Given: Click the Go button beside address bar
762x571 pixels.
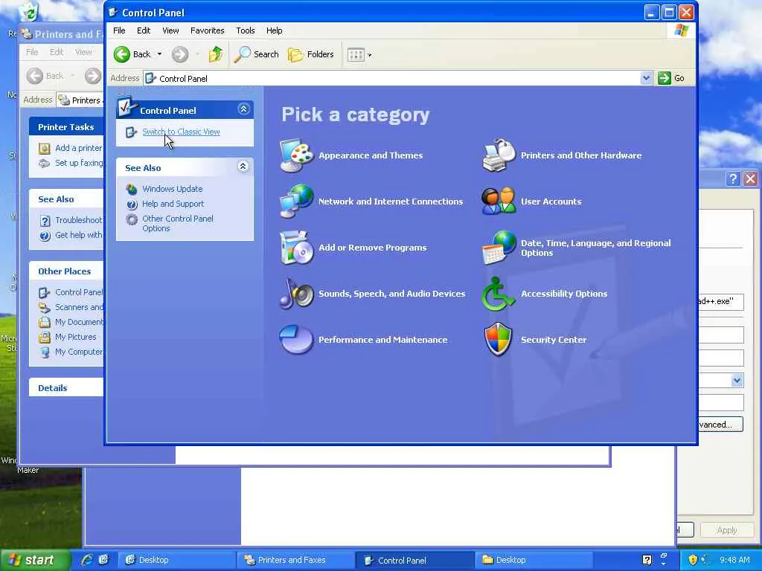Looking at the screenshot, I should 671,78.
